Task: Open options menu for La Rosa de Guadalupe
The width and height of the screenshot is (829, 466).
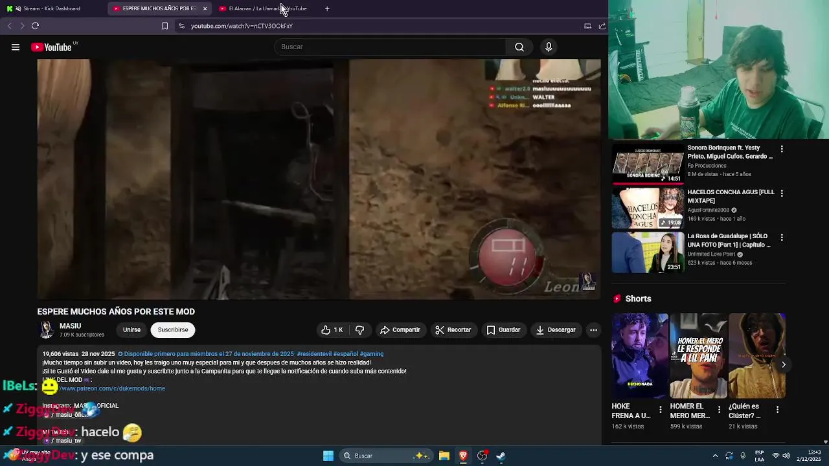Action: tap(782, 237)
